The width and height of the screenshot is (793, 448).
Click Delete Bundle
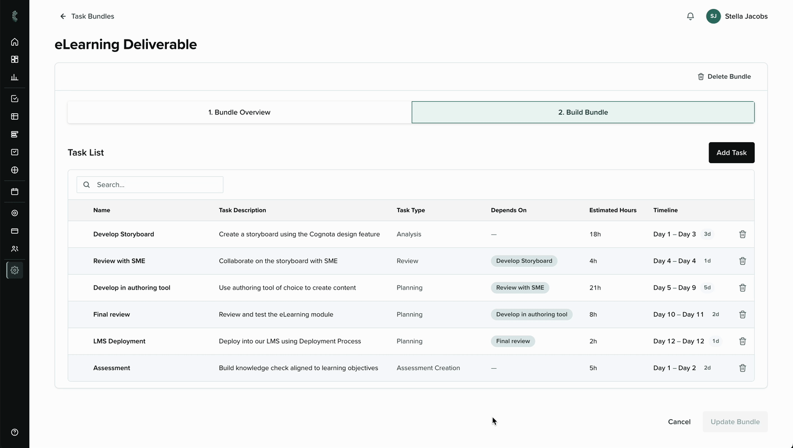tap(724, 77)
